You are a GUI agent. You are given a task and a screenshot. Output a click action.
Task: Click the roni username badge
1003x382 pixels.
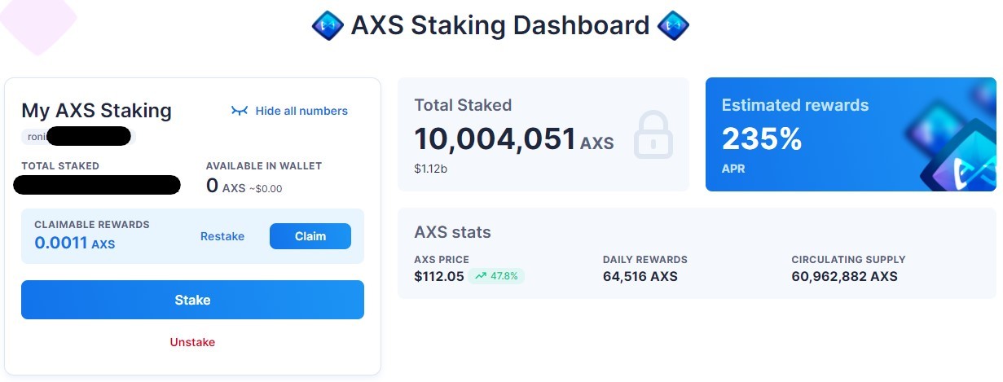77,135
